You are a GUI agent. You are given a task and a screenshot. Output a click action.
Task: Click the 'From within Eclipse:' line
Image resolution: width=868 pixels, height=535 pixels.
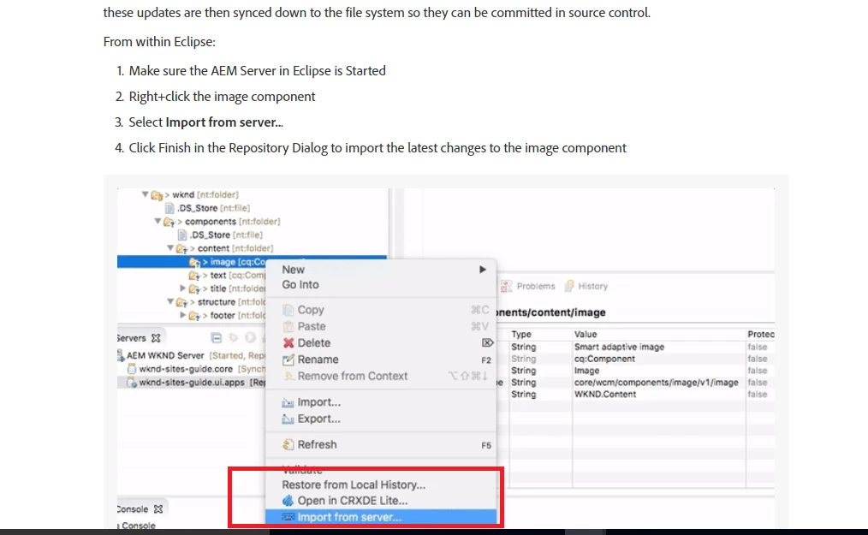tap(159, 42)
